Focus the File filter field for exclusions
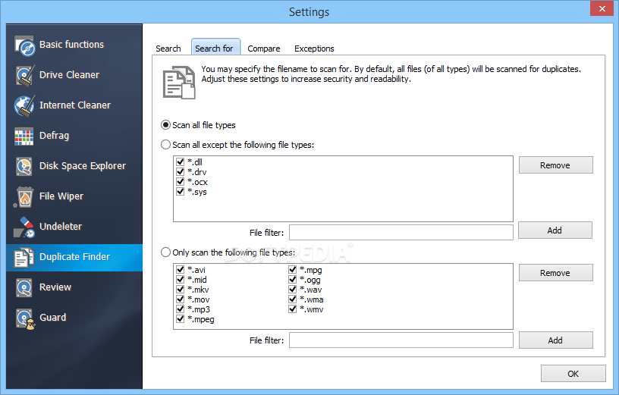Viewport: 619px width, 395px height. [401, 233]
